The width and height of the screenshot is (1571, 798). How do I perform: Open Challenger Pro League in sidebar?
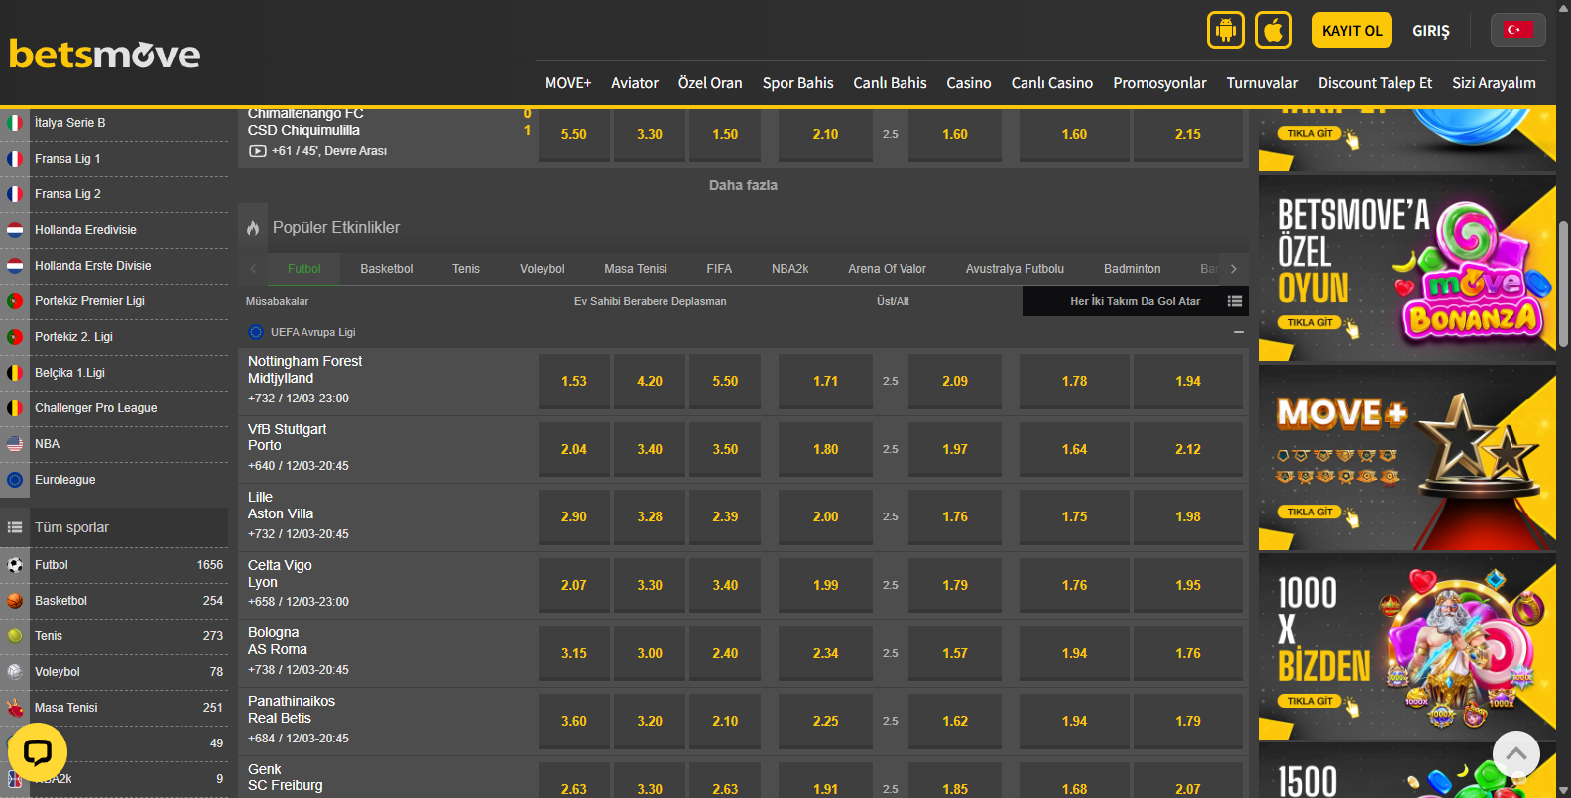click(96, 408)
